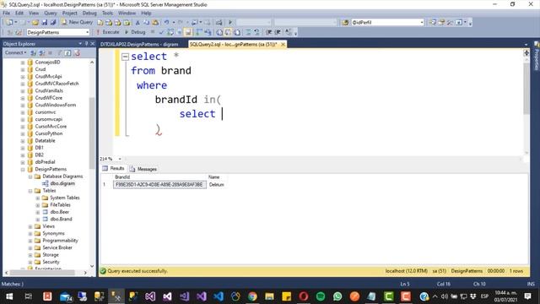Click Specify Values for Template Parameters icon
The height and width of the screenshot is (304, 540).
(289, 32)
